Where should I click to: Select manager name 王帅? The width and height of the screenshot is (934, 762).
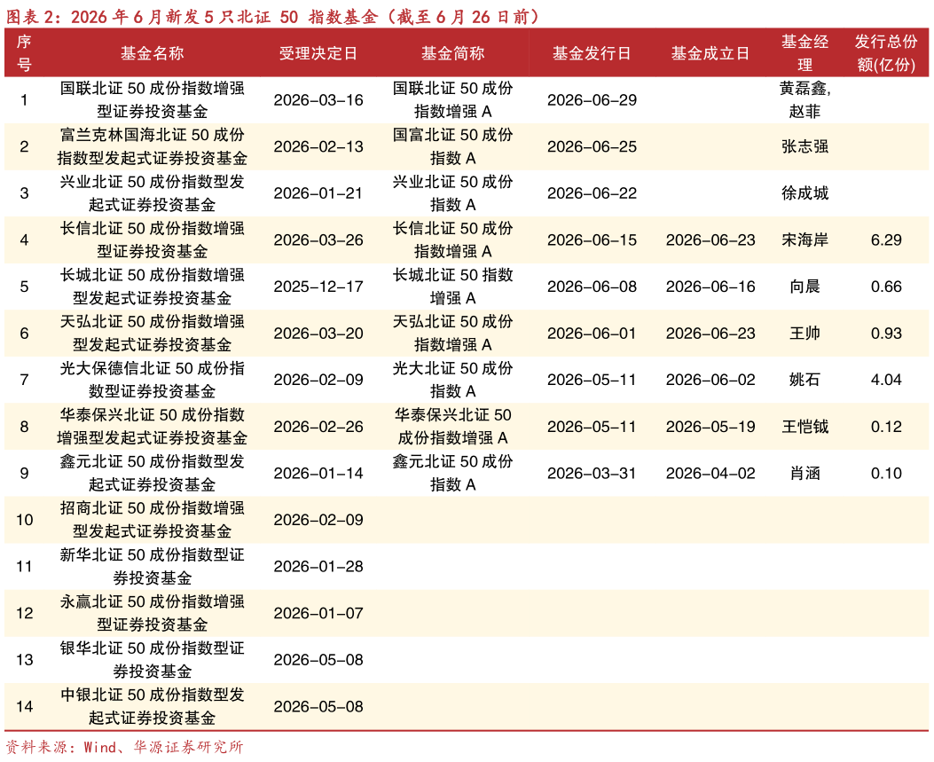(804, 333)
